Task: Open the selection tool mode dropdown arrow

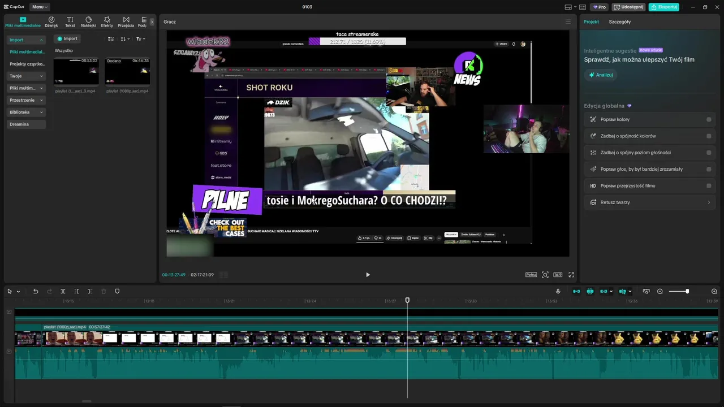Action: click(x=18, y=292)
